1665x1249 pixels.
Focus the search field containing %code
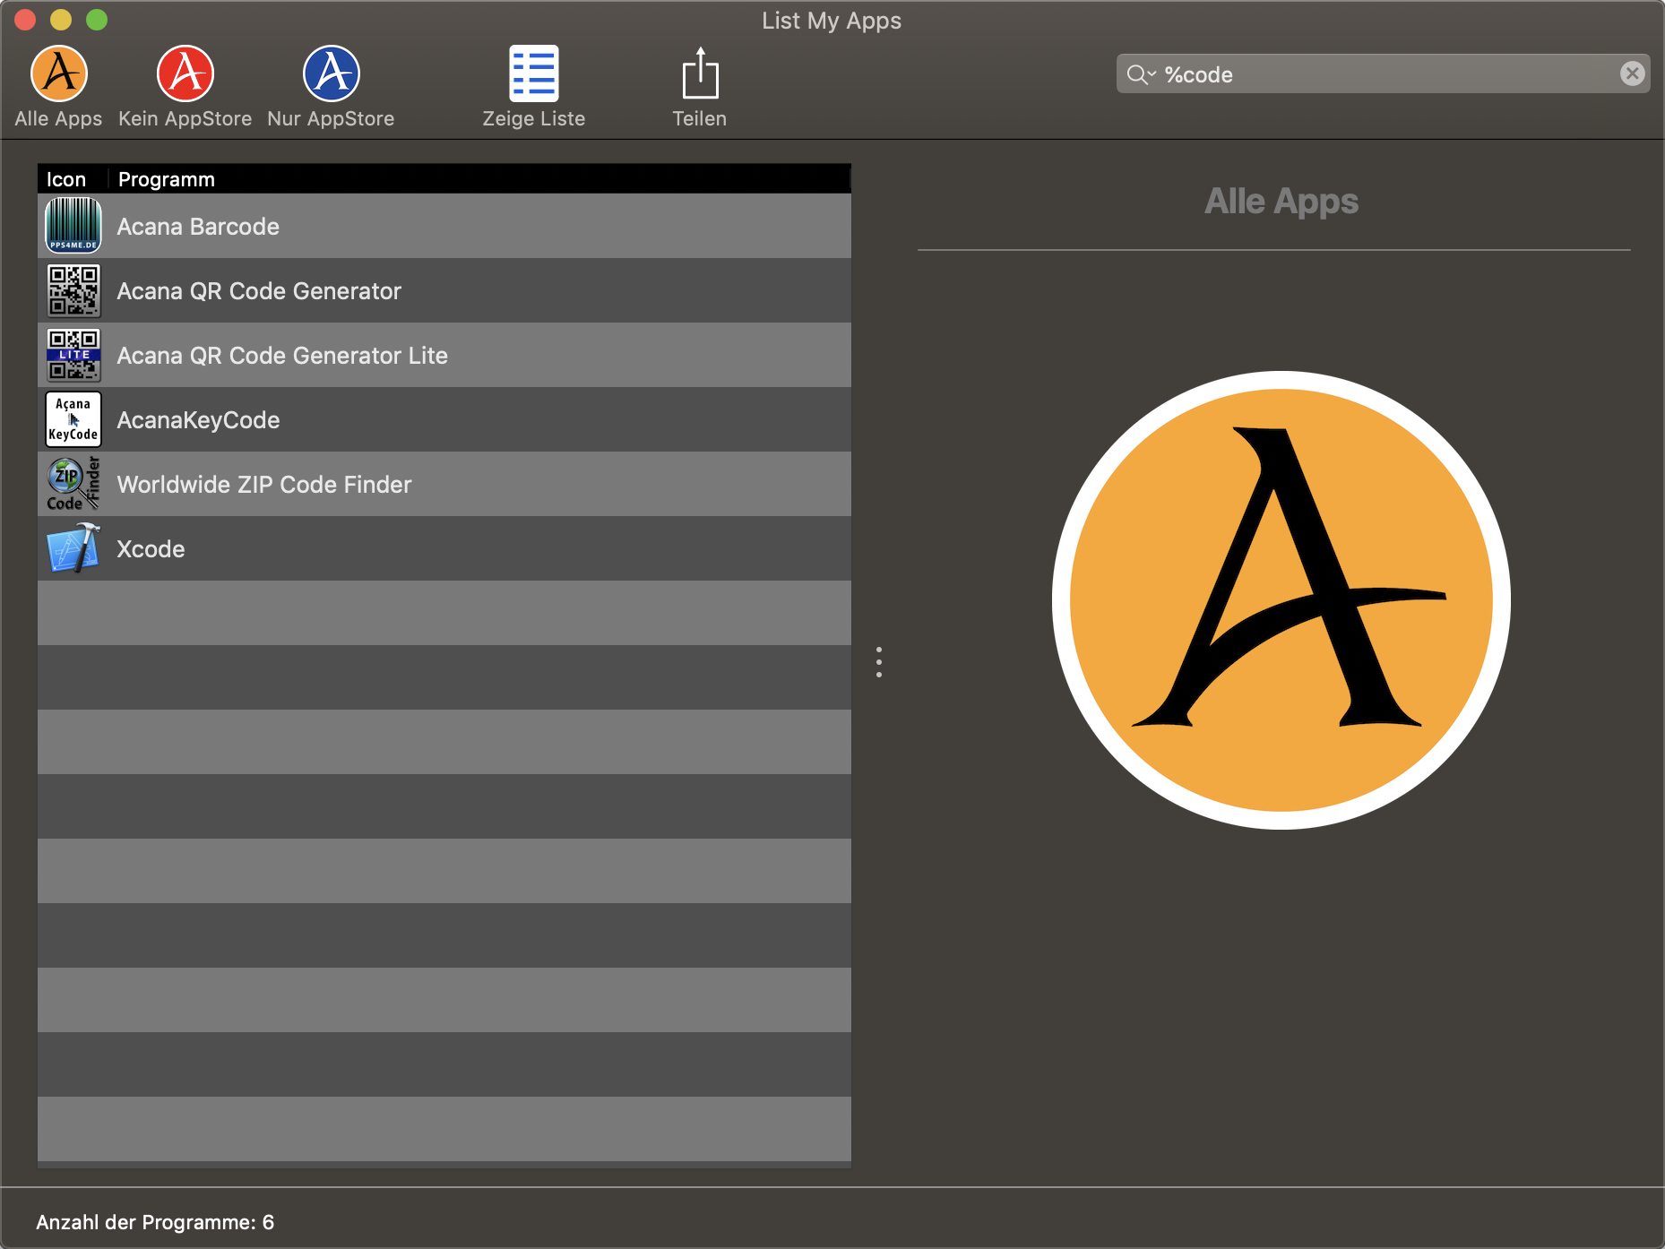point(1383,73)
